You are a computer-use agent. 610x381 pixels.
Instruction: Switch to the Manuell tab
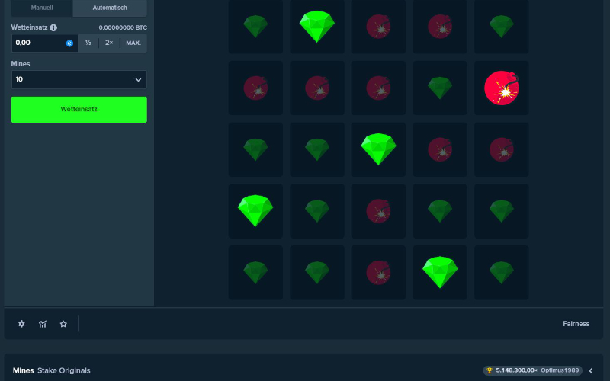click(x=42, y=8)
